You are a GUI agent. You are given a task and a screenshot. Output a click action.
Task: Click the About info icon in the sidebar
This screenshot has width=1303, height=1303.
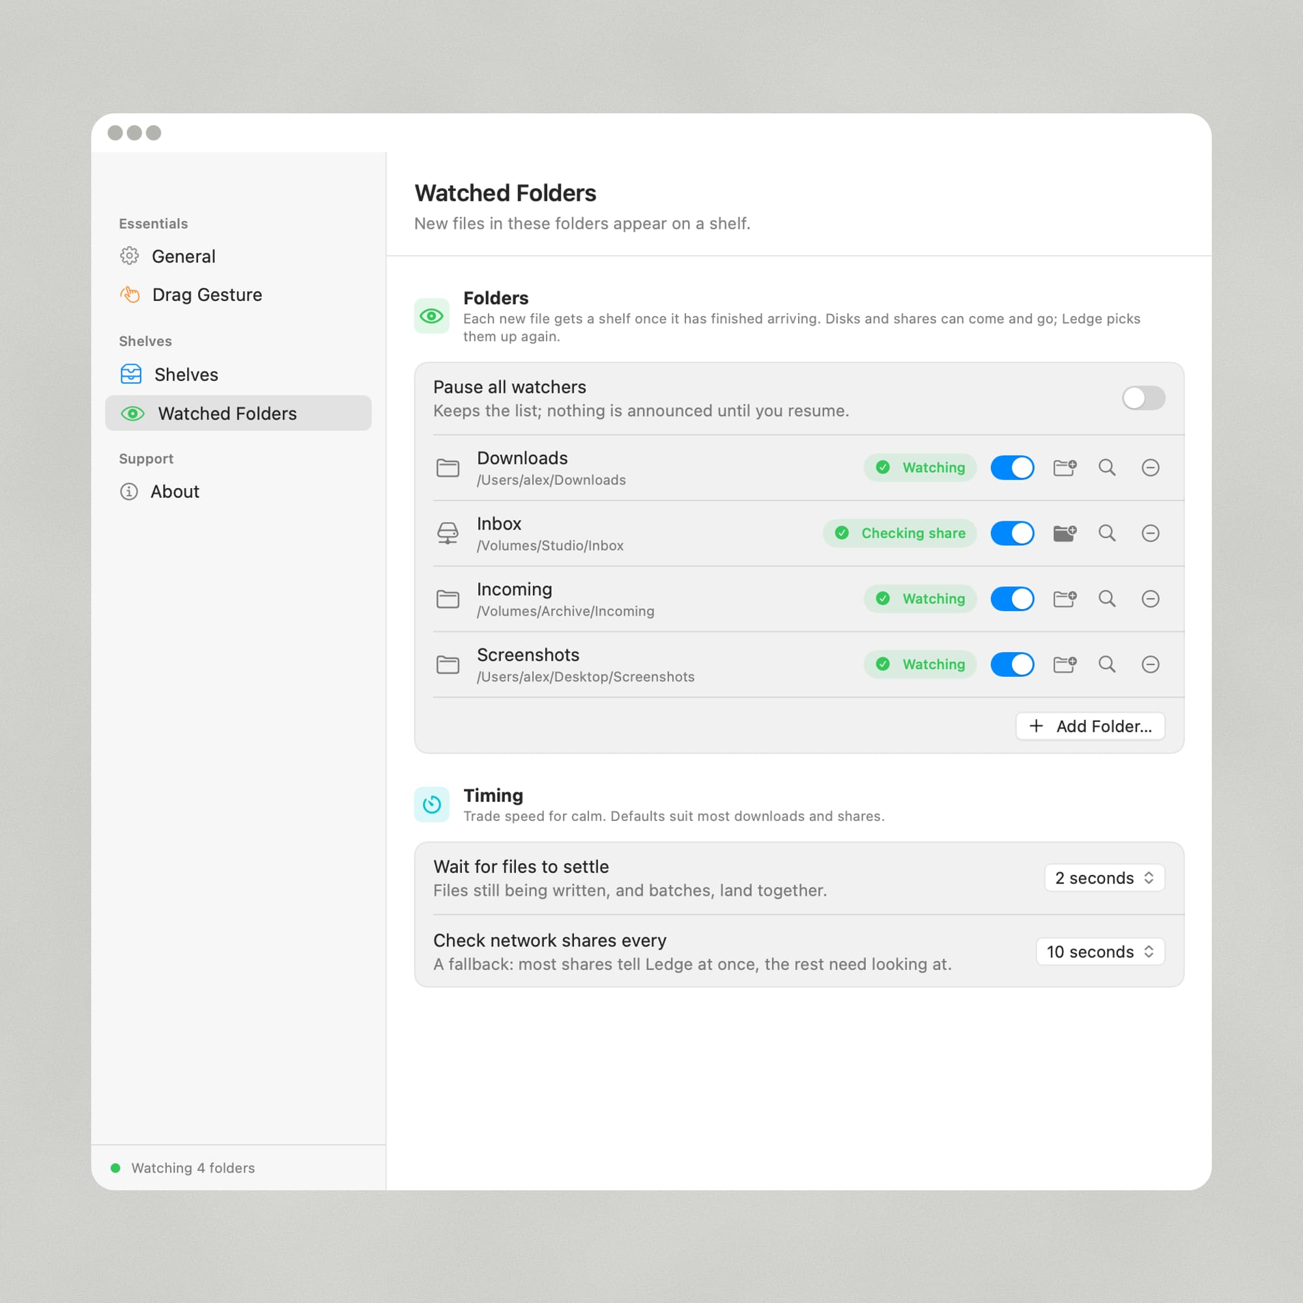point(129,492)
